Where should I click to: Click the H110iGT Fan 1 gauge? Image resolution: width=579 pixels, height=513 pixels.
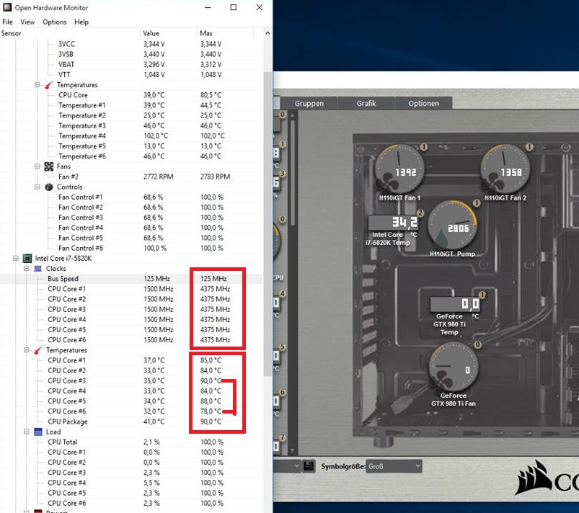399,169
